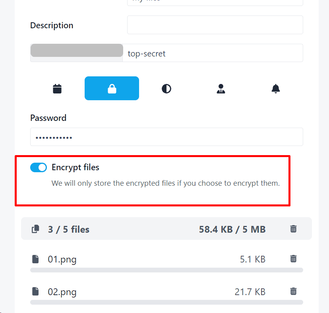Screen dimensions: 329x313
Task: Disable the Encrypt files toggle
Action: (x=39, y=167)
